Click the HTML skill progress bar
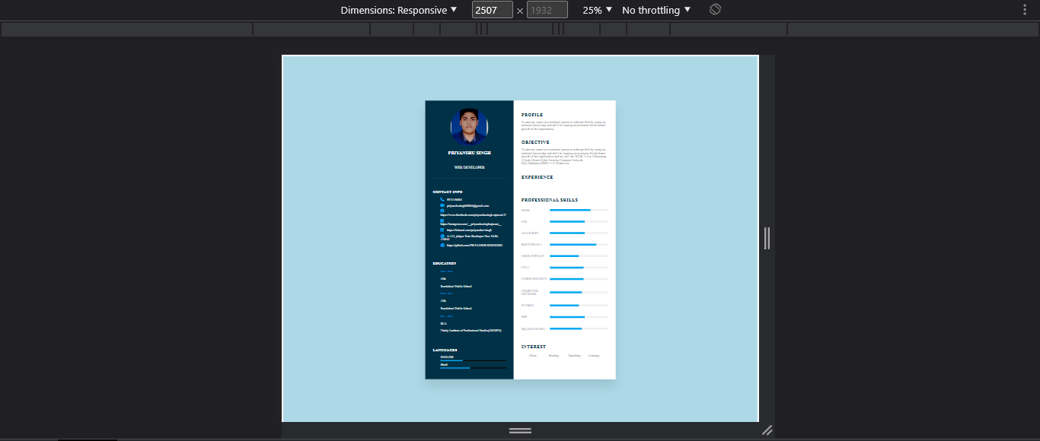Screen dimensions: 1040x441 click(579, 210)
